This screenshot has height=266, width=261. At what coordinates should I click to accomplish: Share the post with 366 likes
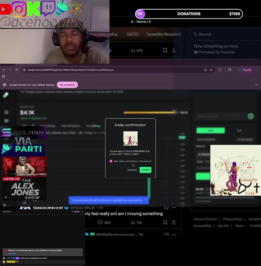[174, 222]
